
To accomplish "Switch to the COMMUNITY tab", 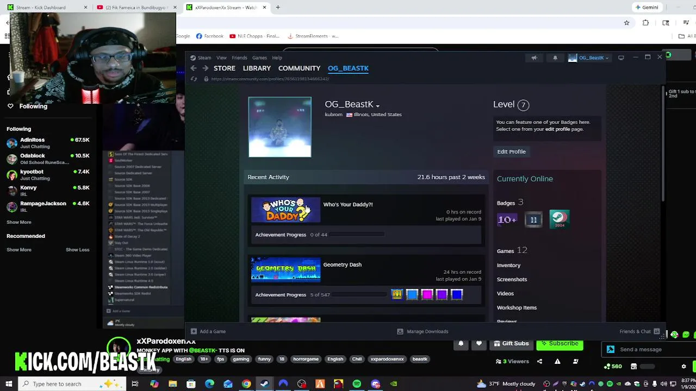I will point(299,68).
